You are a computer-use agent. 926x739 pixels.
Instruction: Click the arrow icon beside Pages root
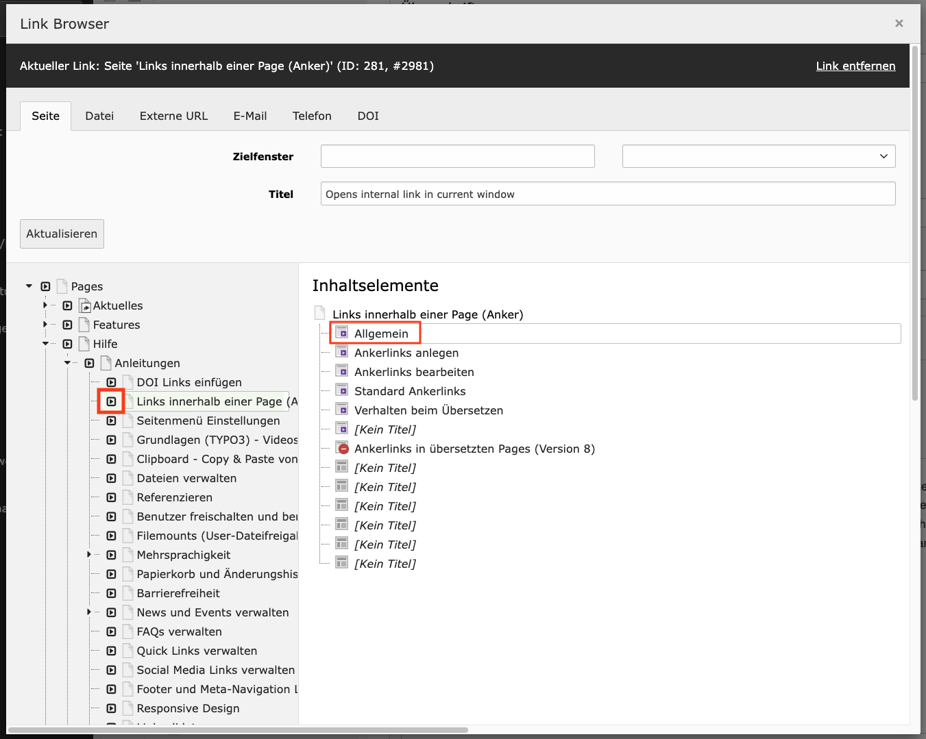[x=45, y=286]
